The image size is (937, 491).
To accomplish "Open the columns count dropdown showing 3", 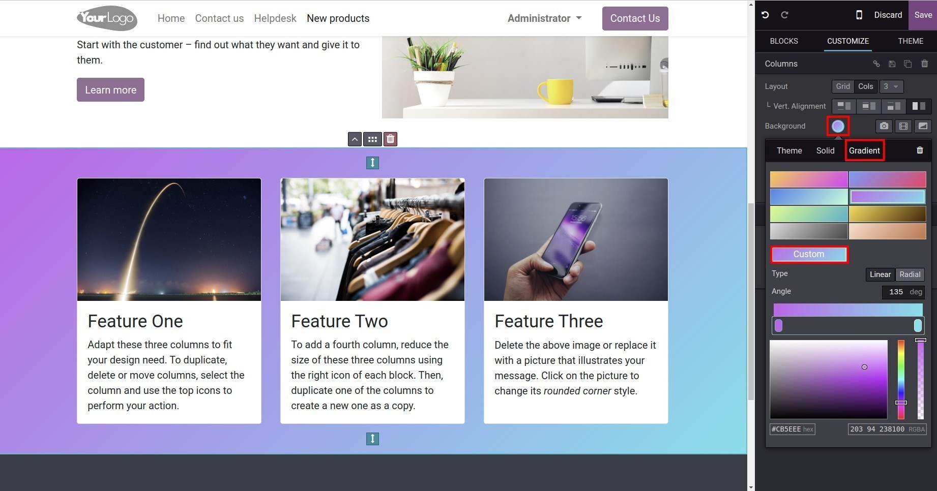I will point(892,86).
